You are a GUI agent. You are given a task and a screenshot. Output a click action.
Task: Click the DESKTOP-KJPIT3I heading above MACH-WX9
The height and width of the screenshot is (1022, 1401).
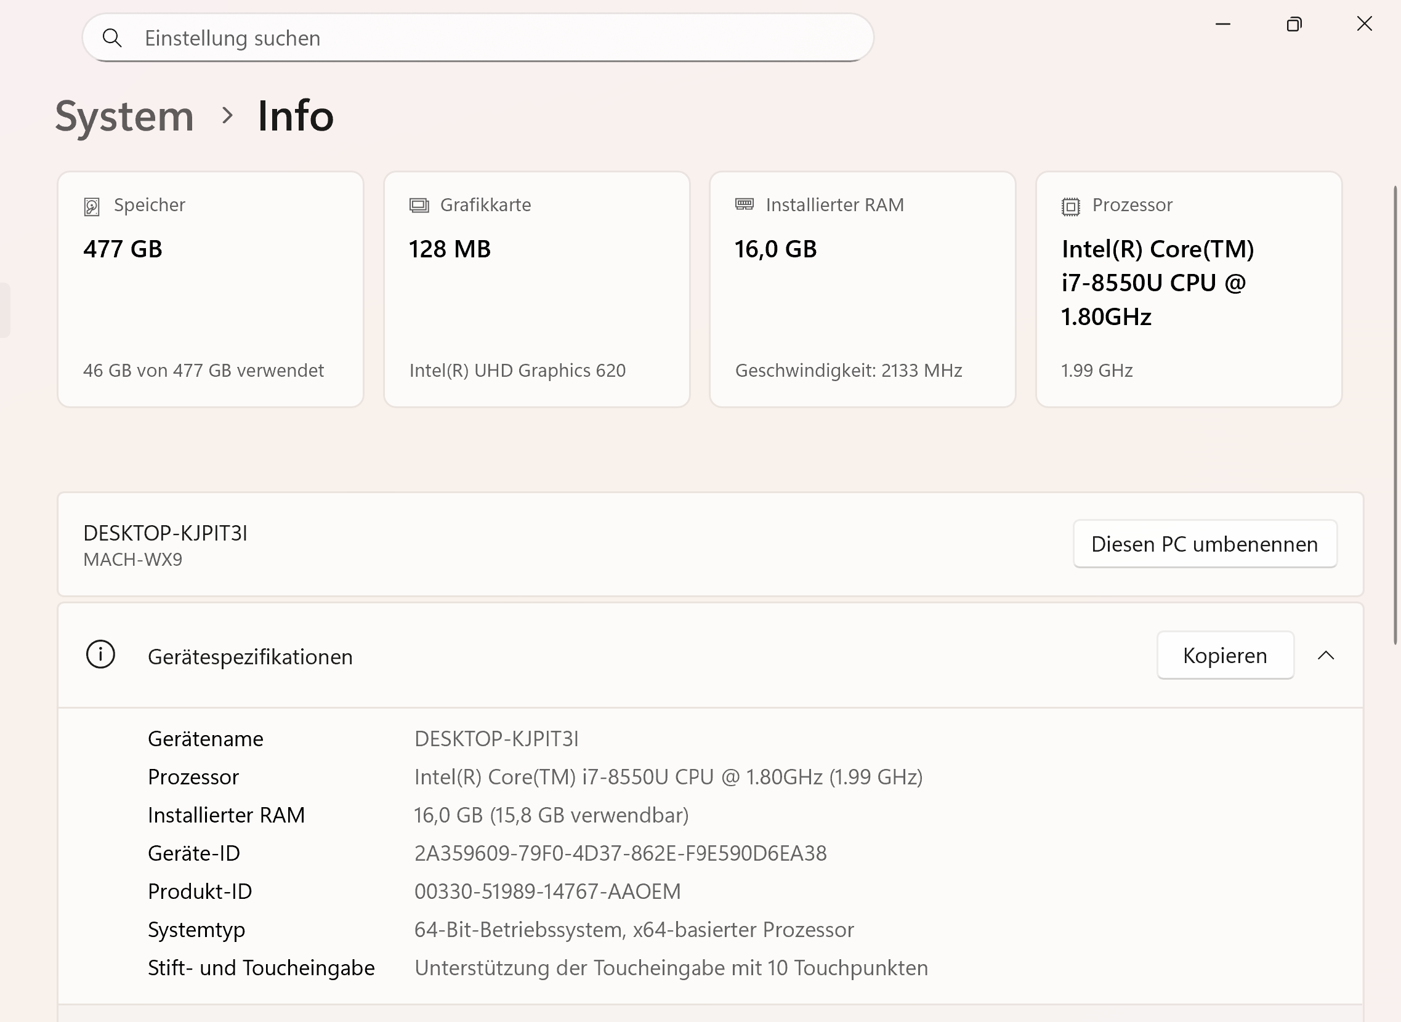click(165, 533)
